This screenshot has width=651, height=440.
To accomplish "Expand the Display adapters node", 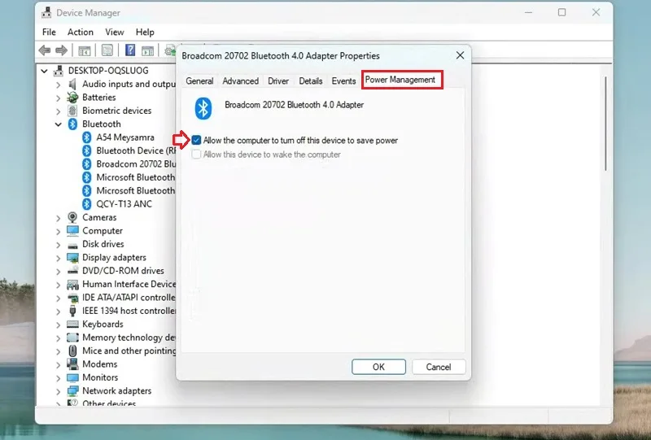I will pos(58,257).
